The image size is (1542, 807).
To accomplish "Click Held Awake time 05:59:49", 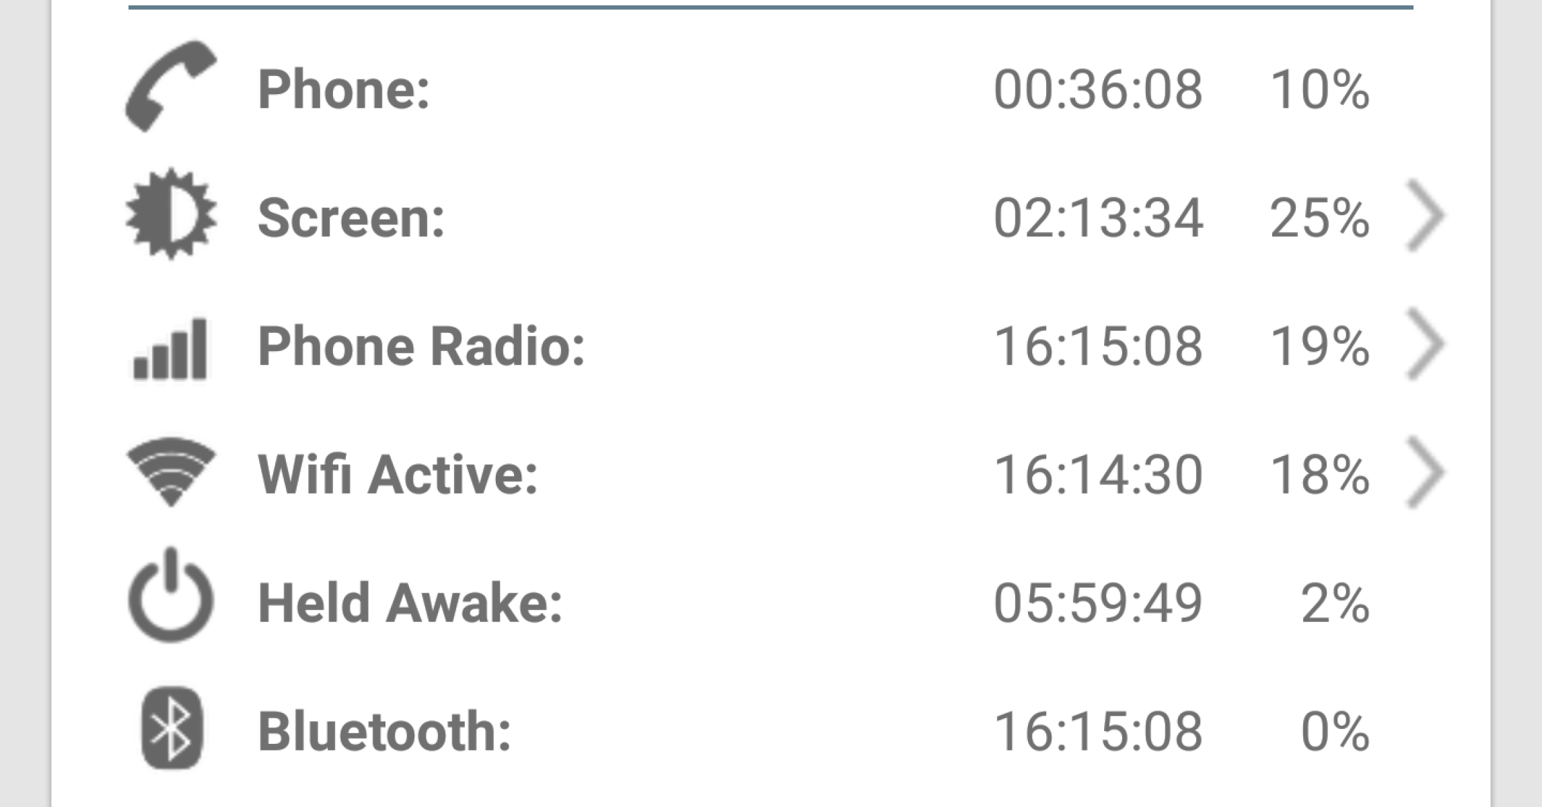I will pyautogui.click(x=1098, y=603).
